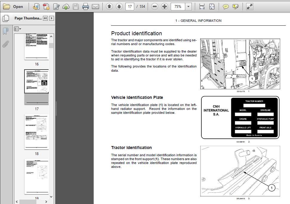Click the 1 - GENERAL INFORMATION header text
The image size is (290, 204).
198,21
